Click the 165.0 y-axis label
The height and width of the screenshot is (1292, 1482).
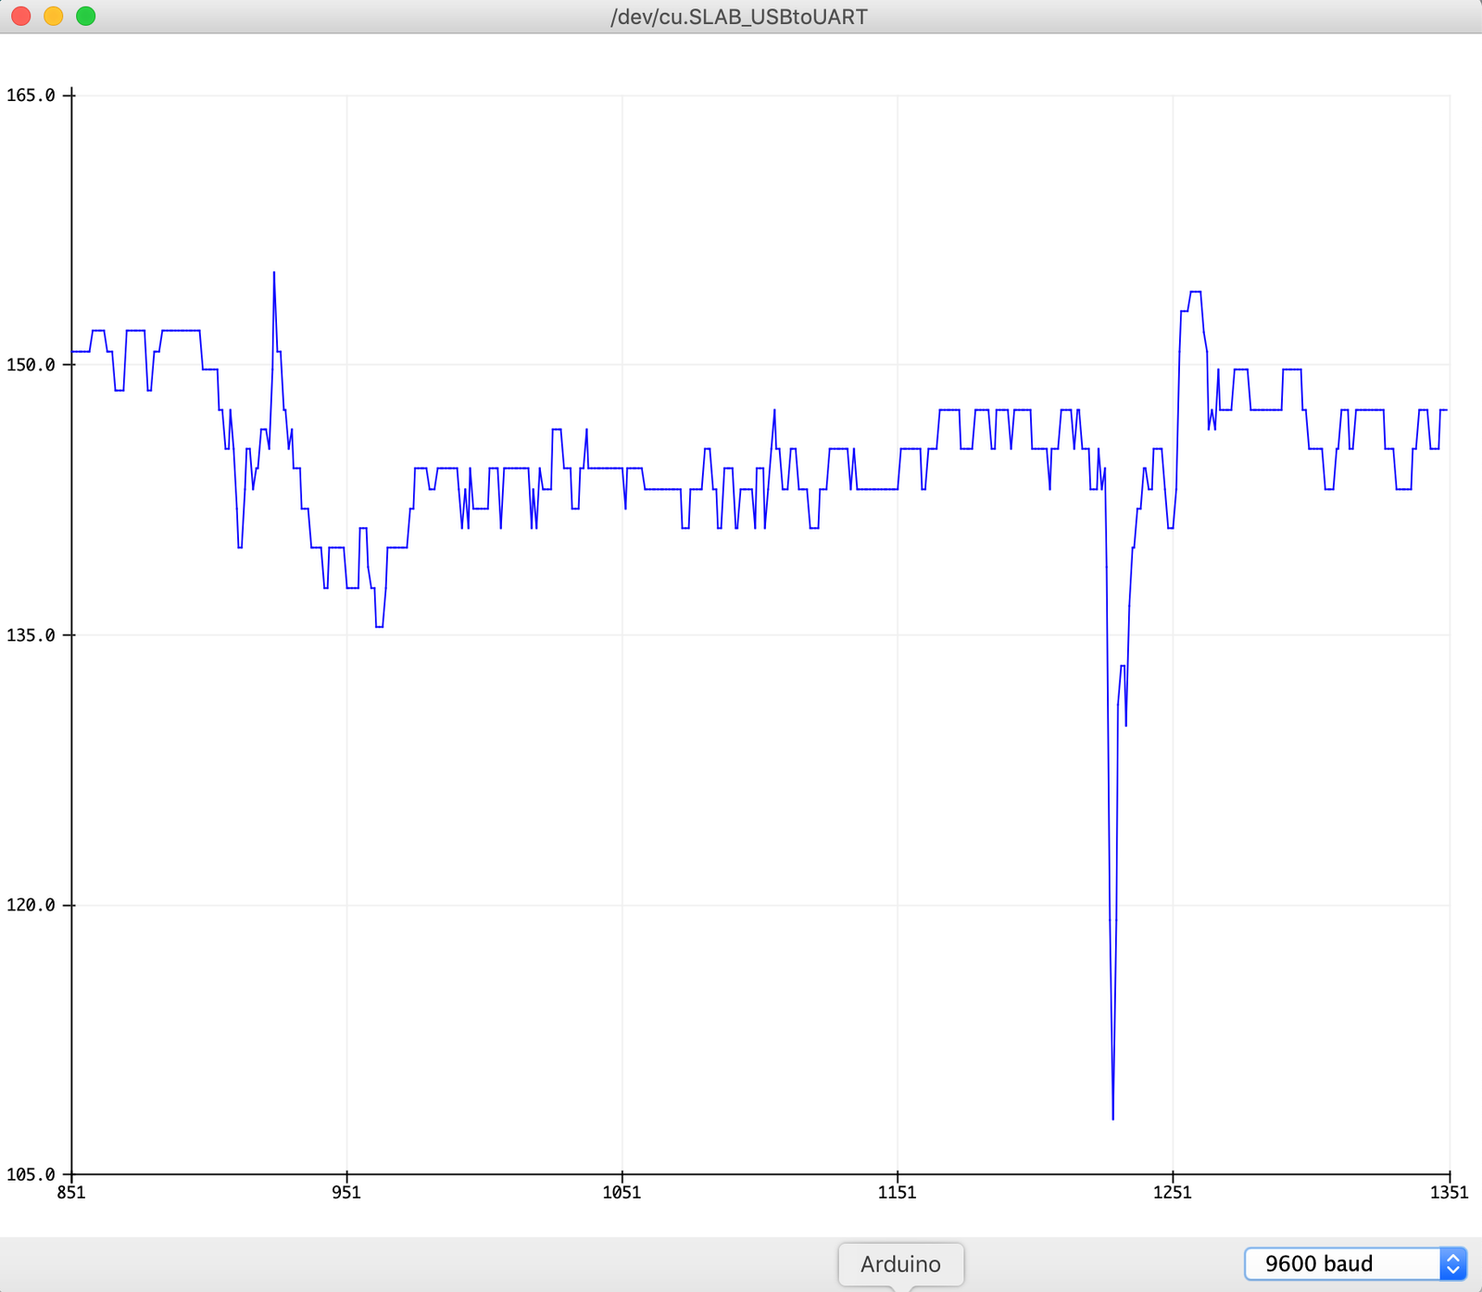(30, 94)
